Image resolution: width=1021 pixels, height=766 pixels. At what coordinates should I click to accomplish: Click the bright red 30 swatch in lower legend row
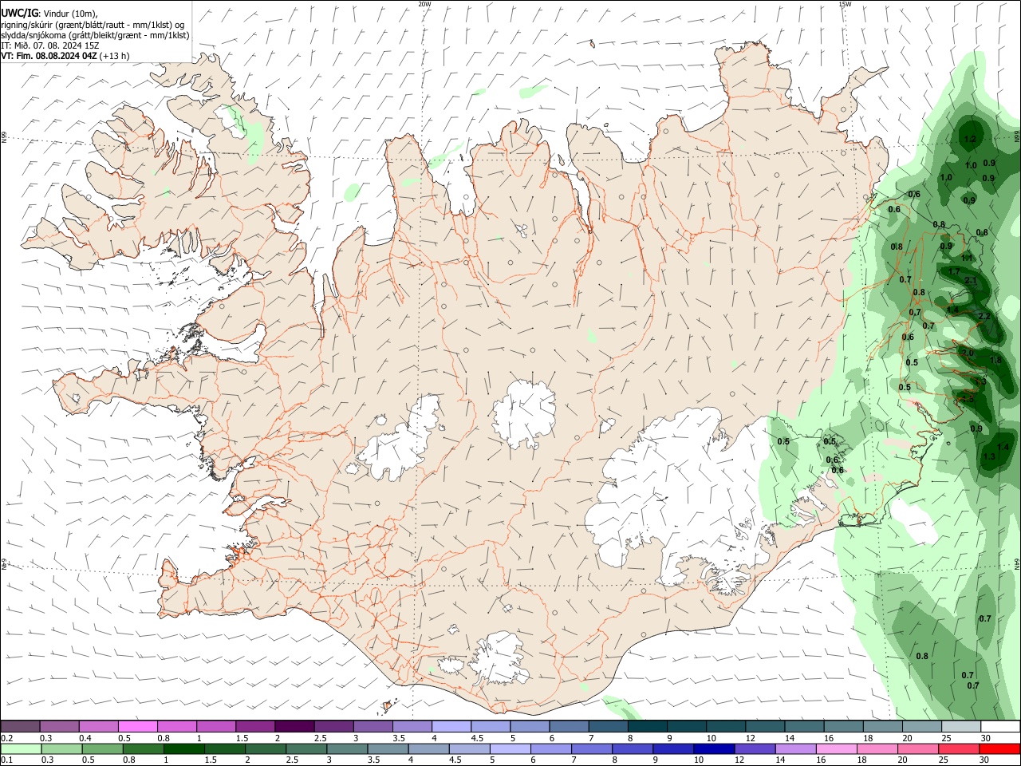click(1001, 749)
